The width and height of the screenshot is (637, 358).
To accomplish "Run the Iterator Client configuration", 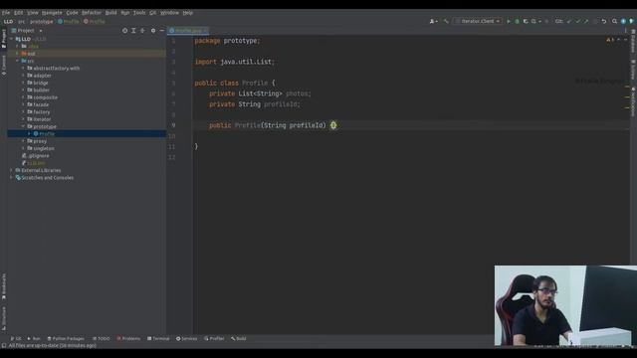I will 509,21.
